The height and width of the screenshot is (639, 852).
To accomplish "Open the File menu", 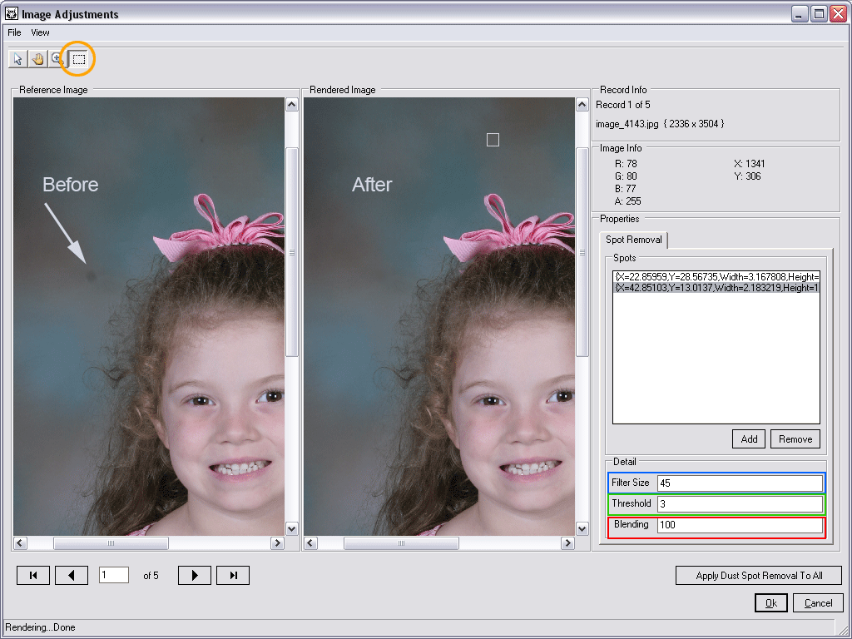I will 14,32.
